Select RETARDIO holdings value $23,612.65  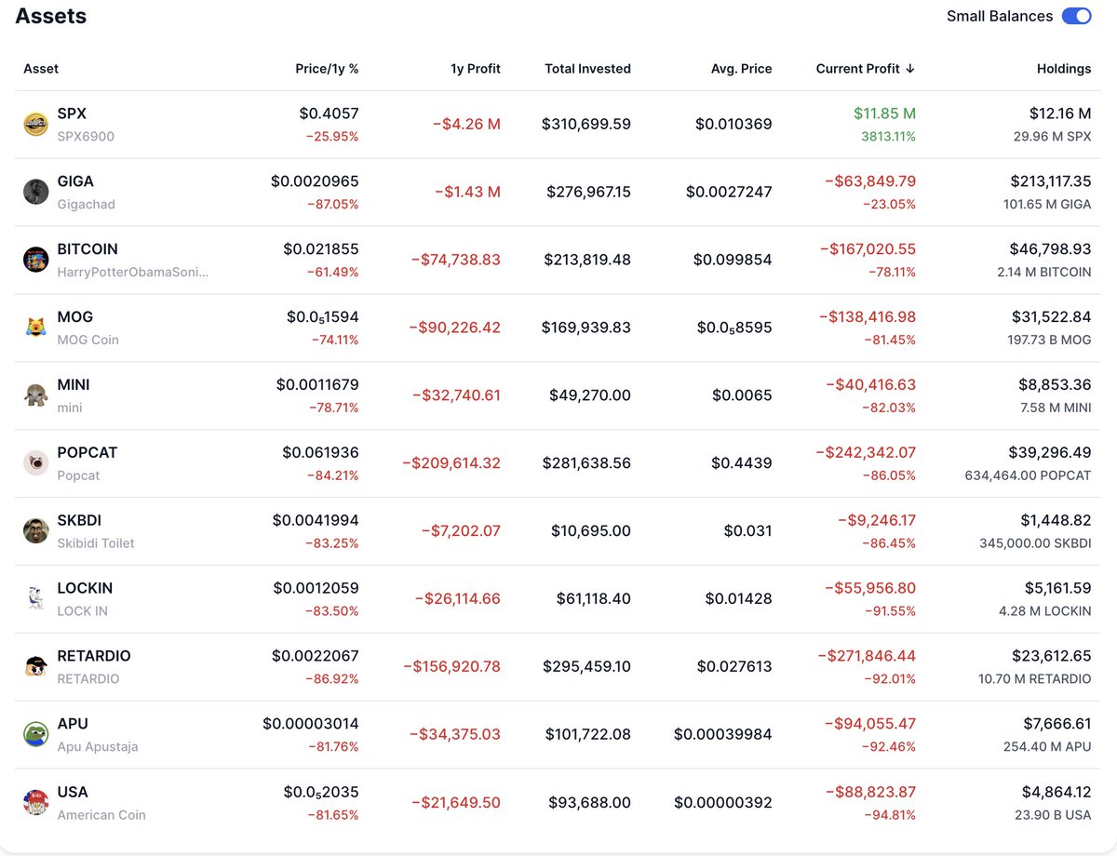1052,656
